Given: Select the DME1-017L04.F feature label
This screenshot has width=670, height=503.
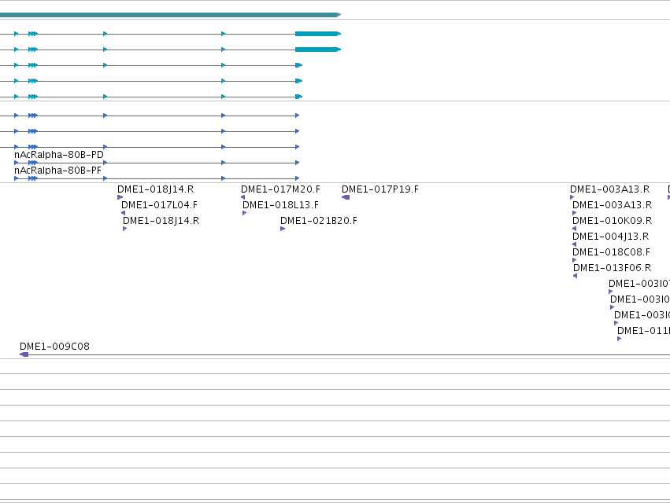Looking at the screenshot, I should [x=159, y=205].
